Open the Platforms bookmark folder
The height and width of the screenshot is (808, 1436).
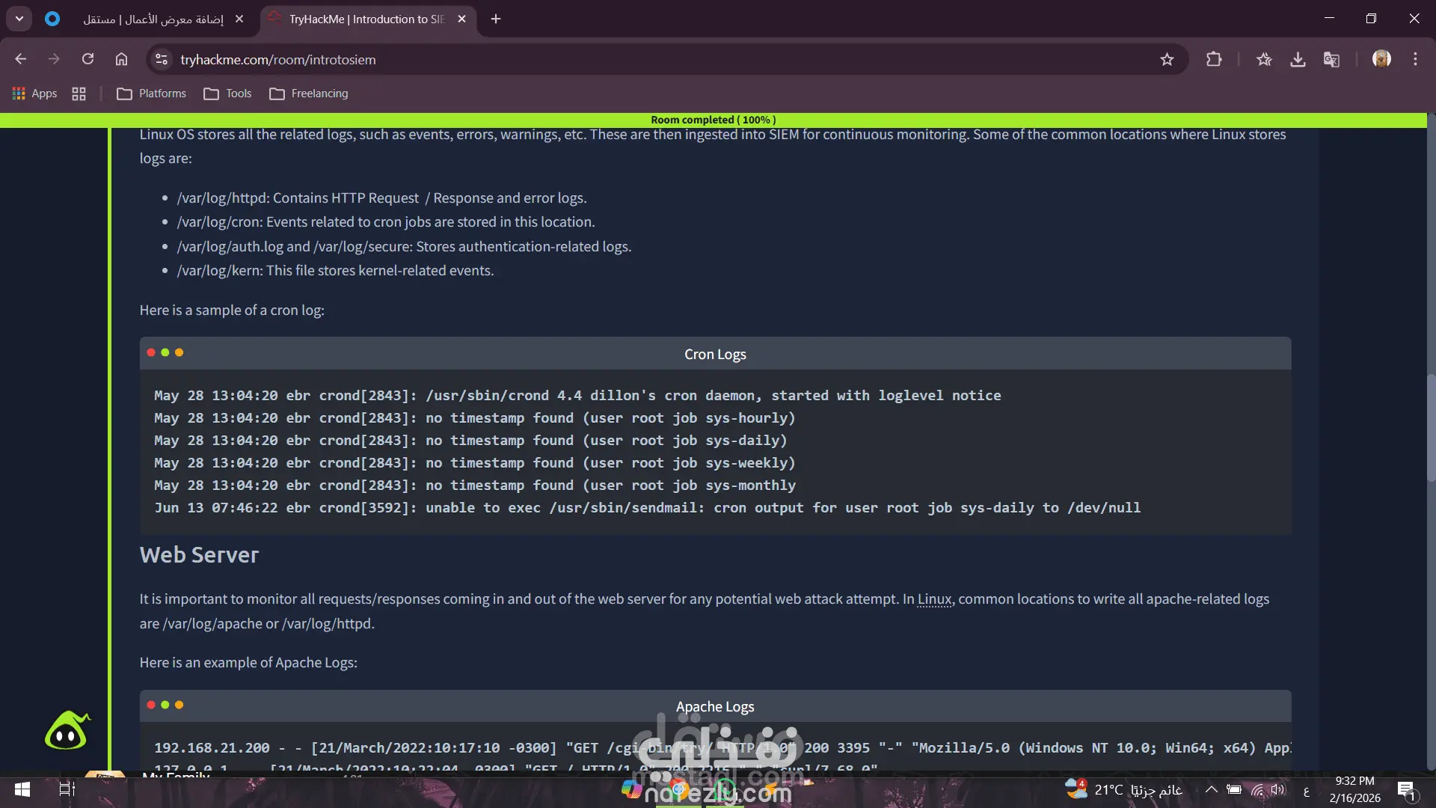coord(151,94)
